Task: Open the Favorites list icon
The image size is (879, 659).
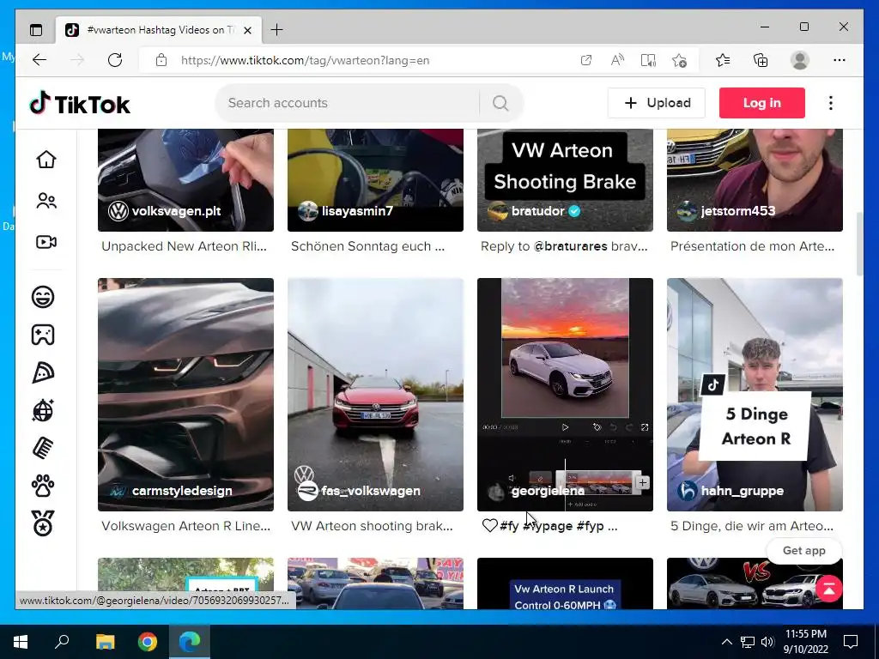Action: tap(723, 60)
